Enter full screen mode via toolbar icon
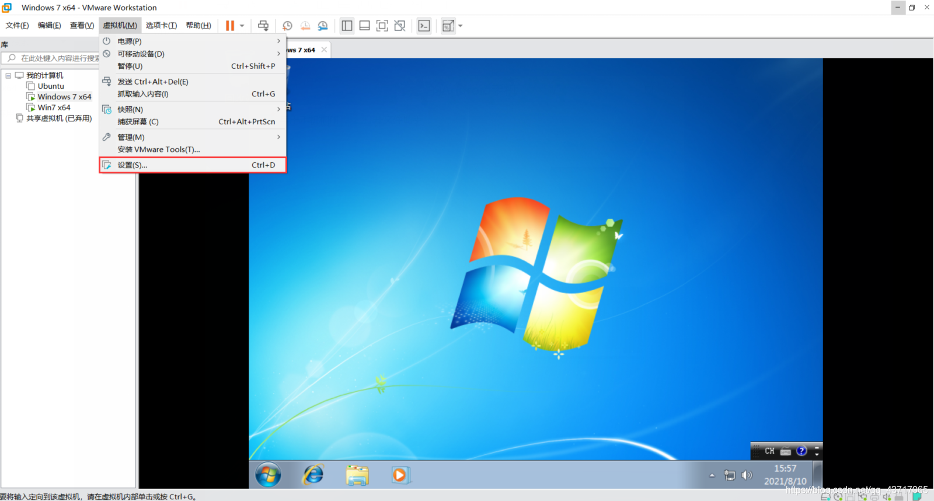 click(x=382, y=26)
